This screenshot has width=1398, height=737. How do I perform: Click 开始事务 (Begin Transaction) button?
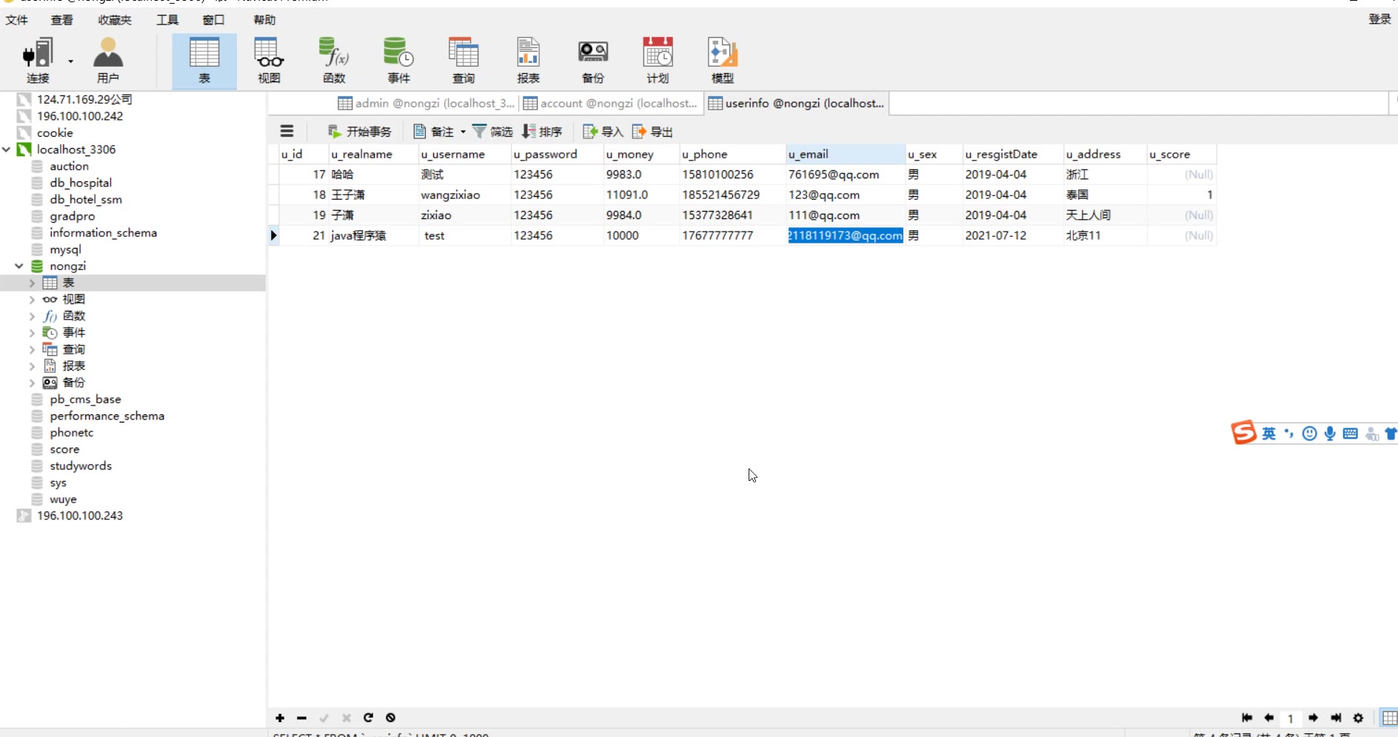360,132
